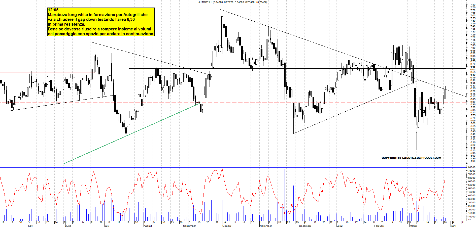The width and height of the screenshot is (476, 227).
Task: Click the COPYRIGHT@ LABORSADEIPICCOLI.COM label
Action: (x=412, y=158)
